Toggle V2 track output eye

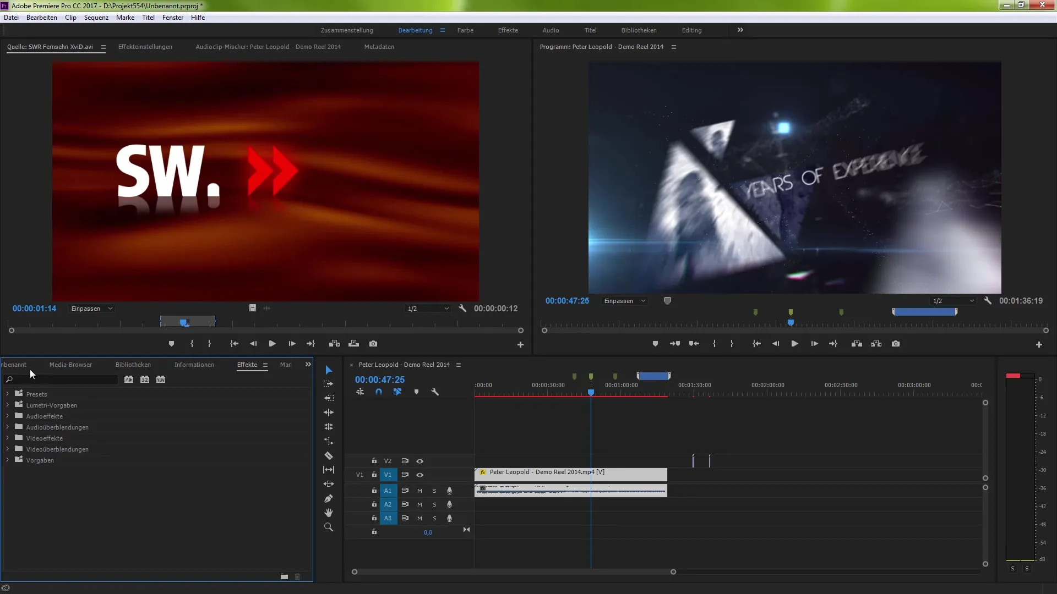tap(419, 461)
